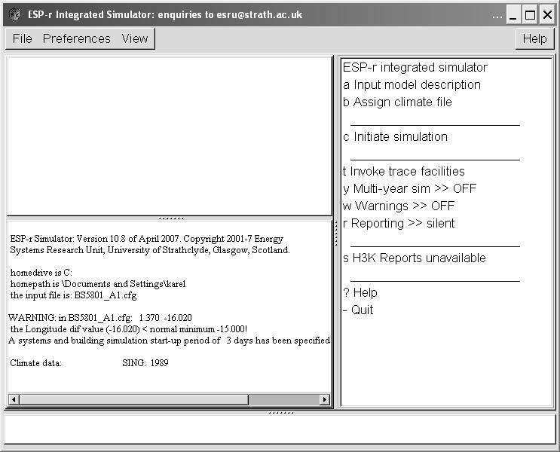Click the 'ESP-r integrated simulator' menu heading
Viewport: 560px width, 452px height.
pyautogui.click(x=415, y=68)
